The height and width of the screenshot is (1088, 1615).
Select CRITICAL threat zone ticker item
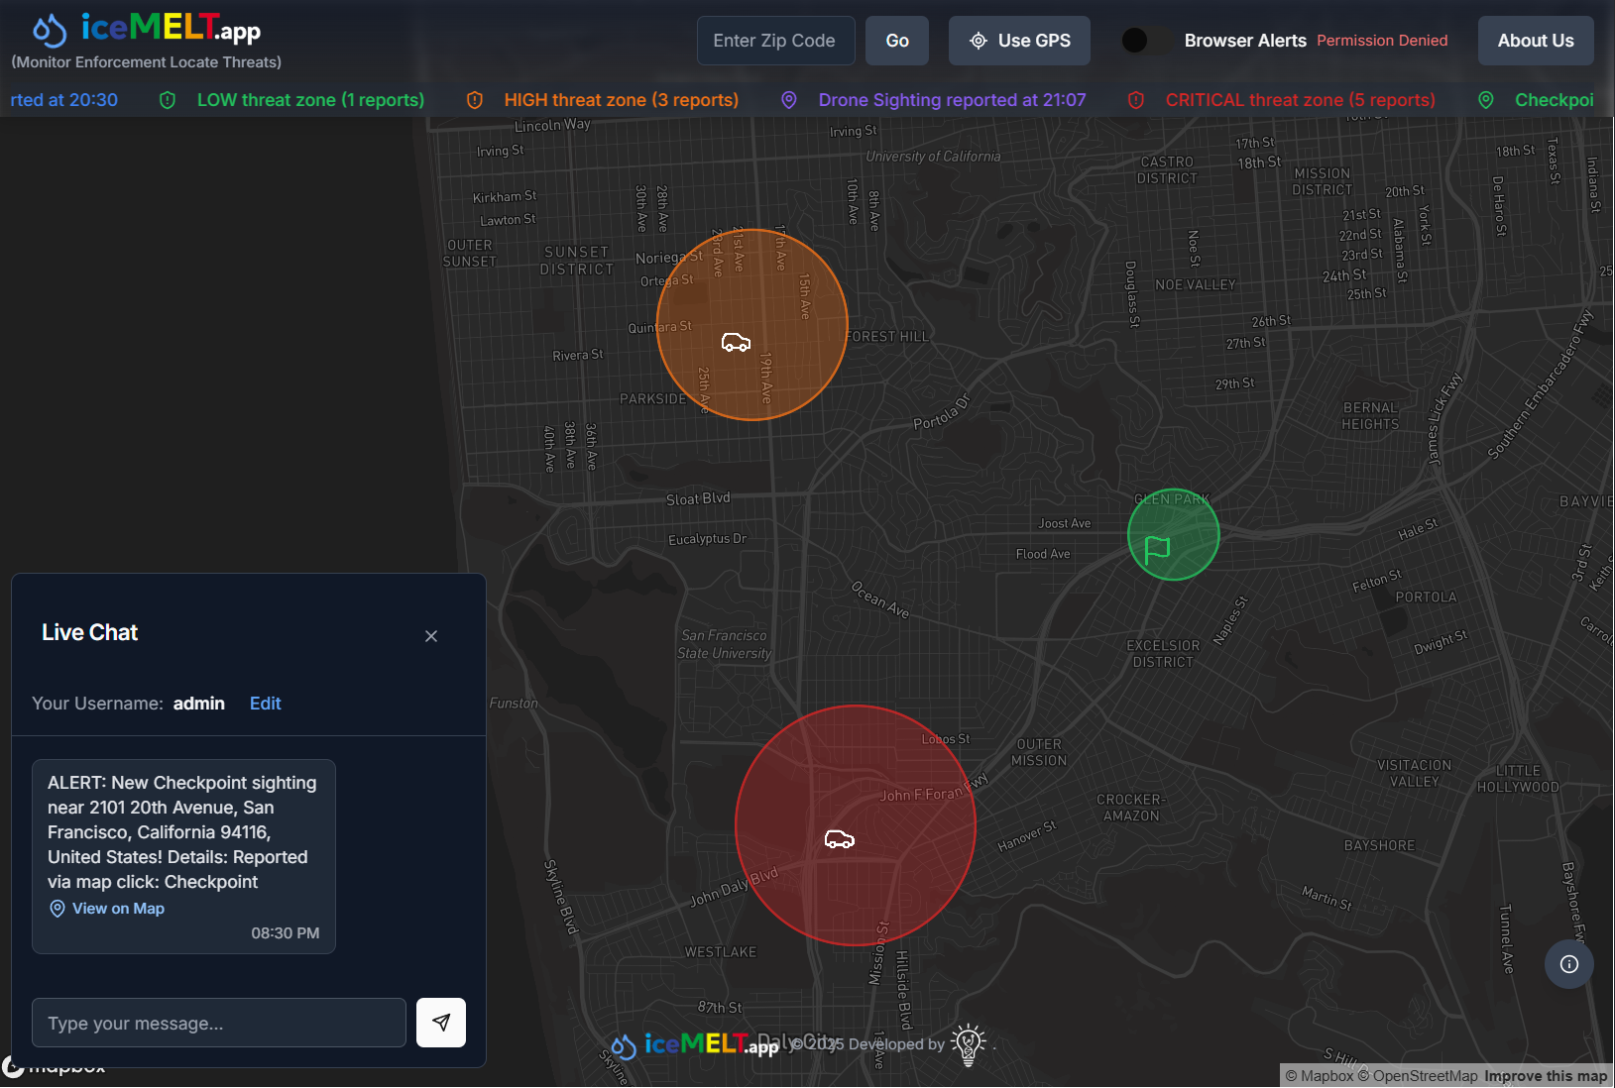(1299, 100)
